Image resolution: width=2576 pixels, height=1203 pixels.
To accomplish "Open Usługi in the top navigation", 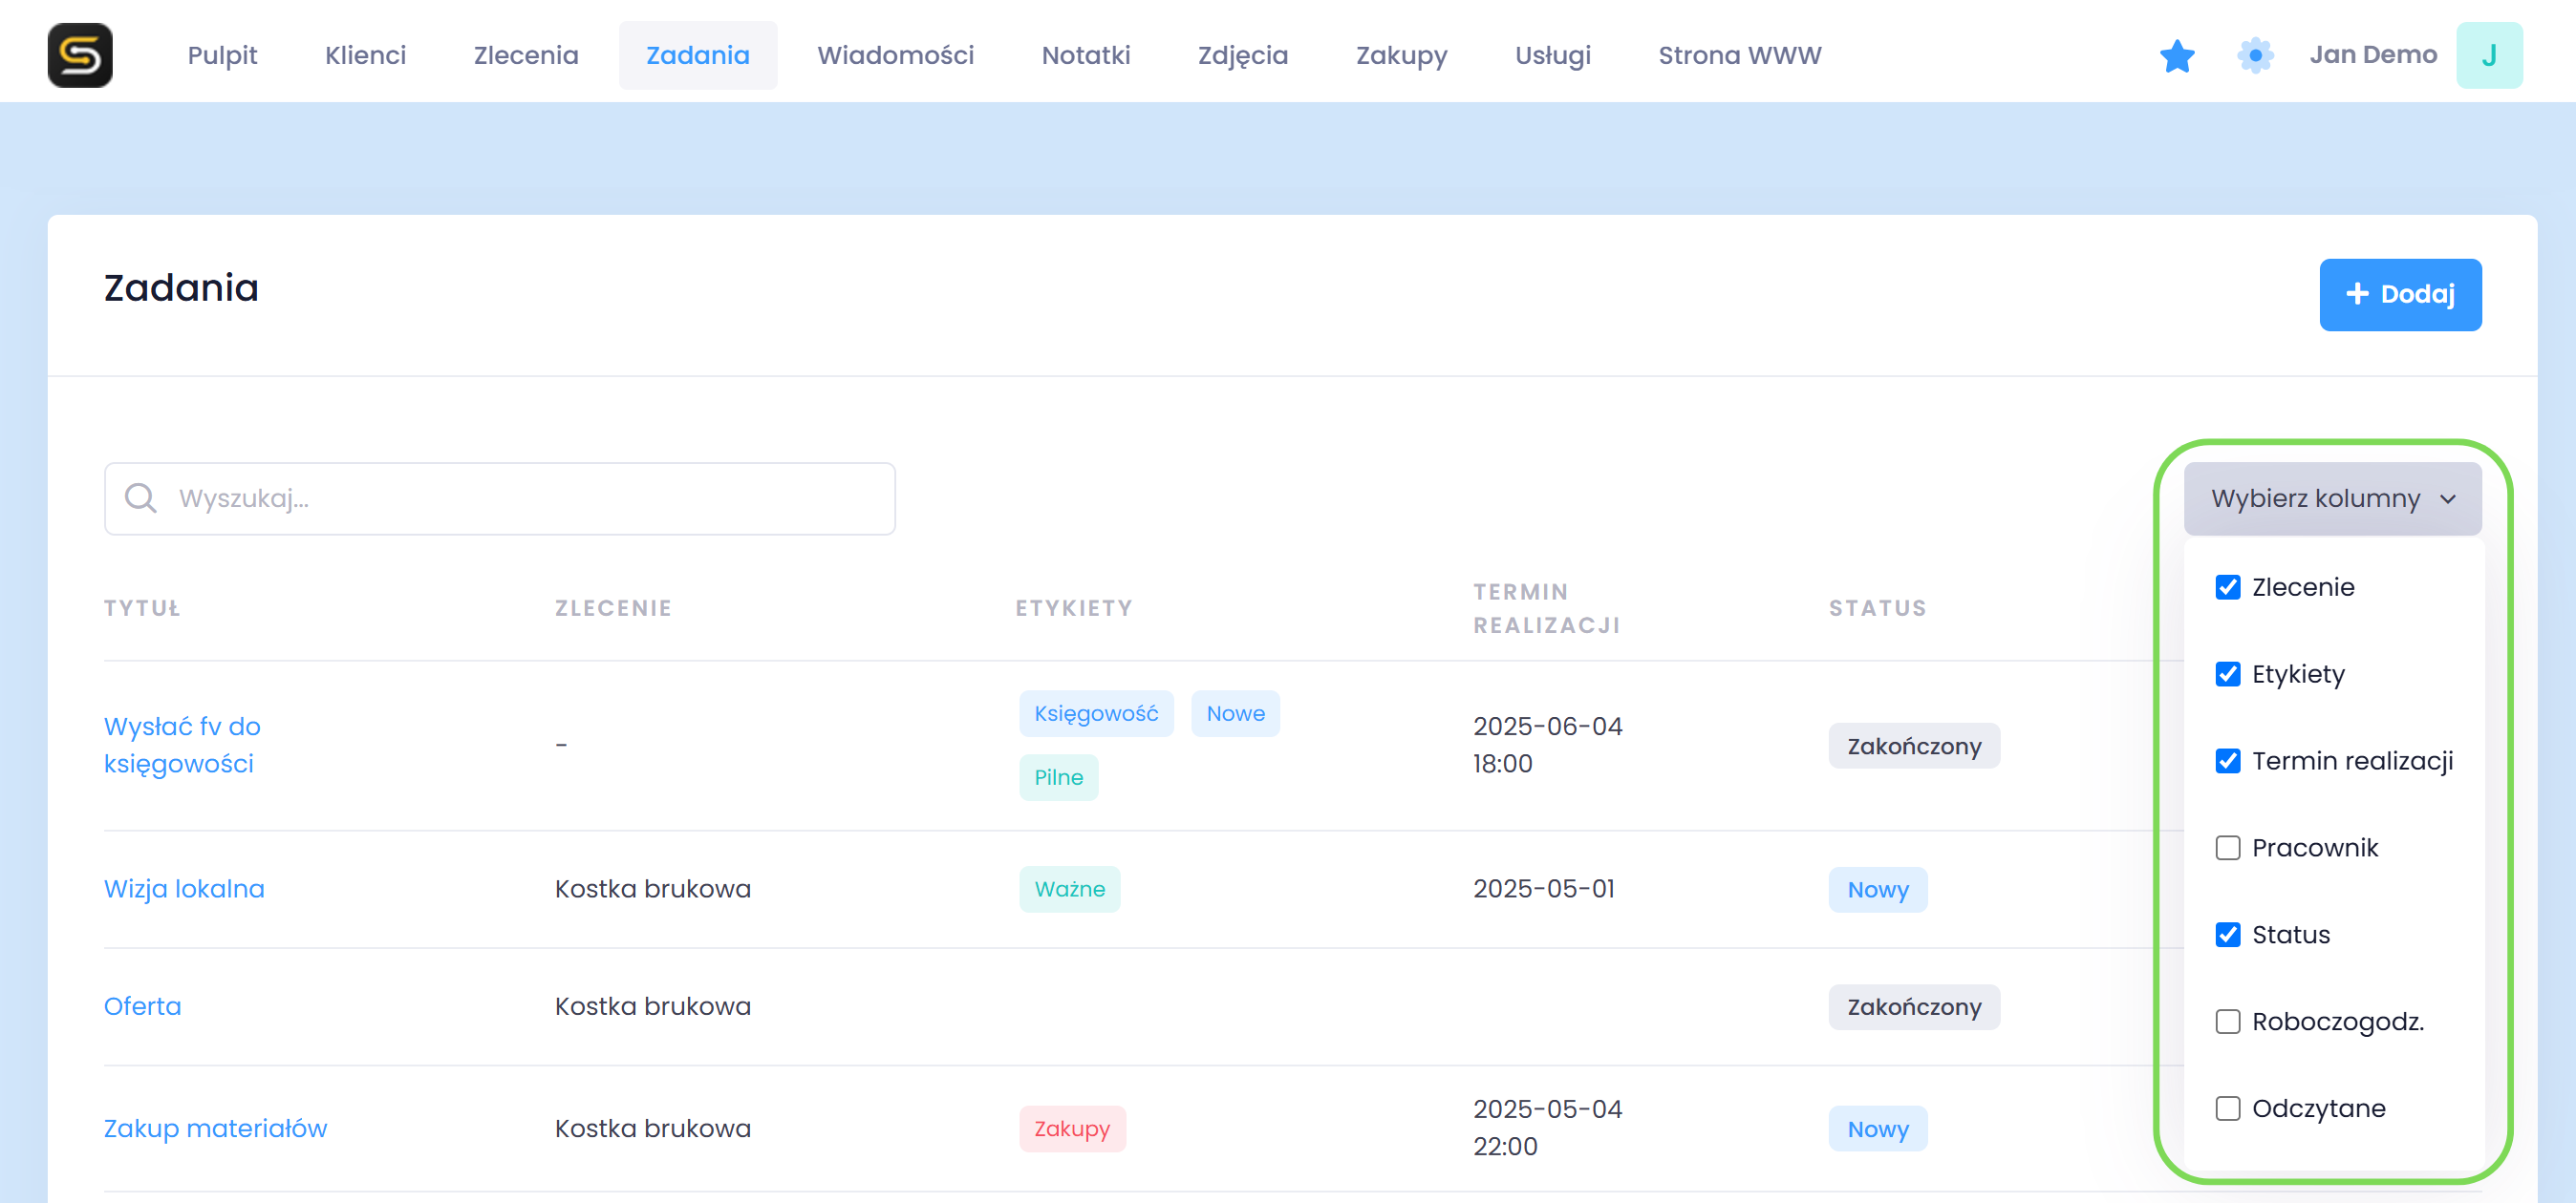I will pyautogui.click(x=1552, y=55).
